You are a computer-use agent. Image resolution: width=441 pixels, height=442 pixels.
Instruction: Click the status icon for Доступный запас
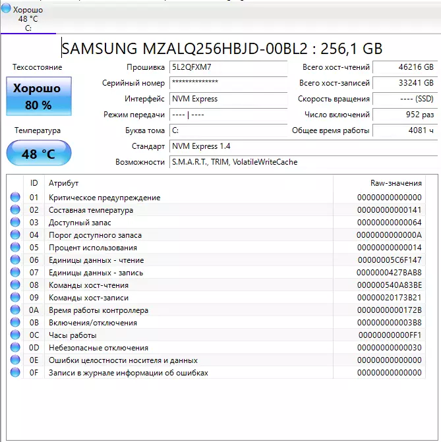[x=15, y=223]
